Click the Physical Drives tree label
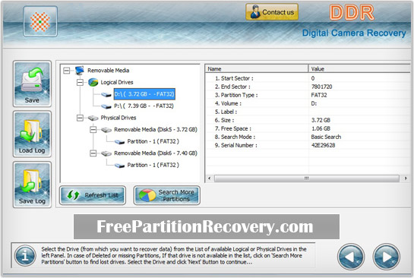 point(119,118)
